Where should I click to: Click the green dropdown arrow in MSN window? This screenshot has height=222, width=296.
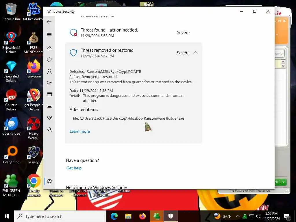tap(283, 182)
